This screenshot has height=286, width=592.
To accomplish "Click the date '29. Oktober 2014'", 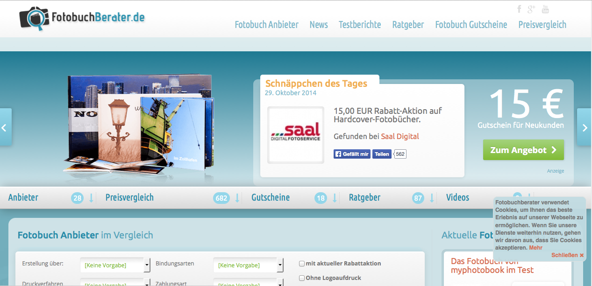I will (x=291, y=93).
